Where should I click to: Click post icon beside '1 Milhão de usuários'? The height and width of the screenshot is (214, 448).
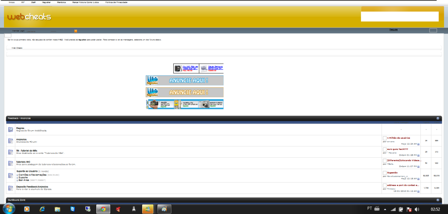385,138
